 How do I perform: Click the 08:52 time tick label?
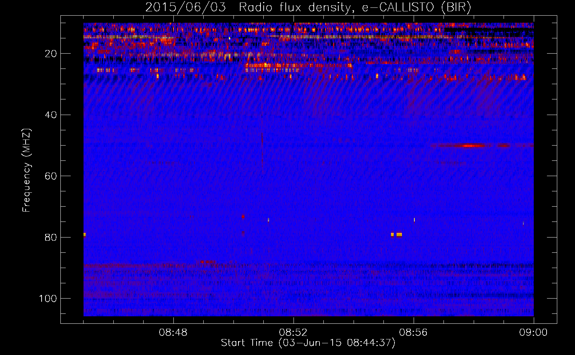tap(293, 333)
